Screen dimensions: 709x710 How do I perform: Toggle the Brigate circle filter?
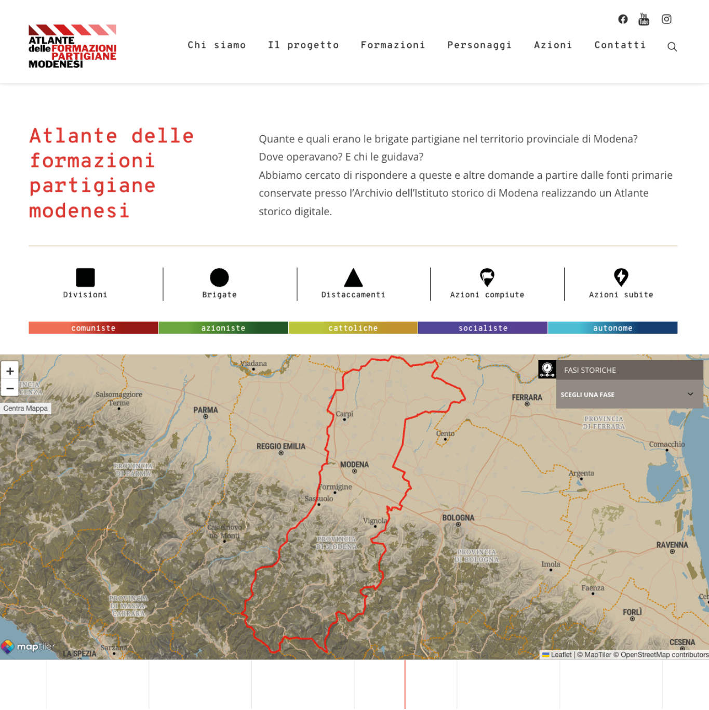[219, 278]
